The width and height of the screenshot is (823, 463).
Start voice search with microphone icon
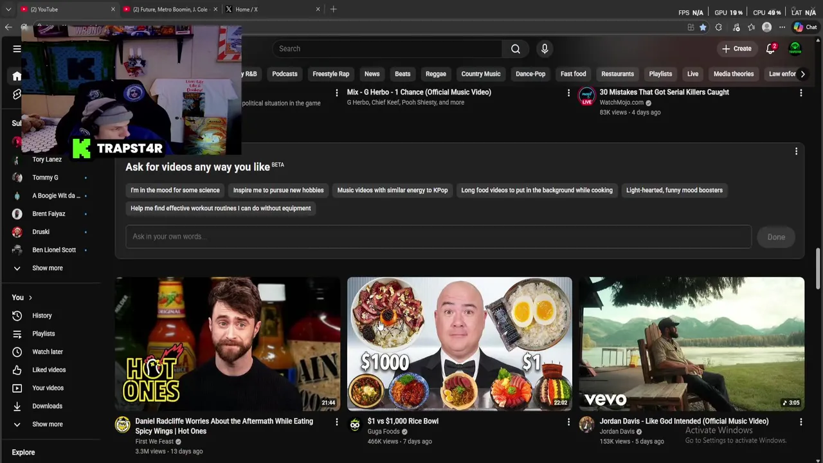(545, 49)
